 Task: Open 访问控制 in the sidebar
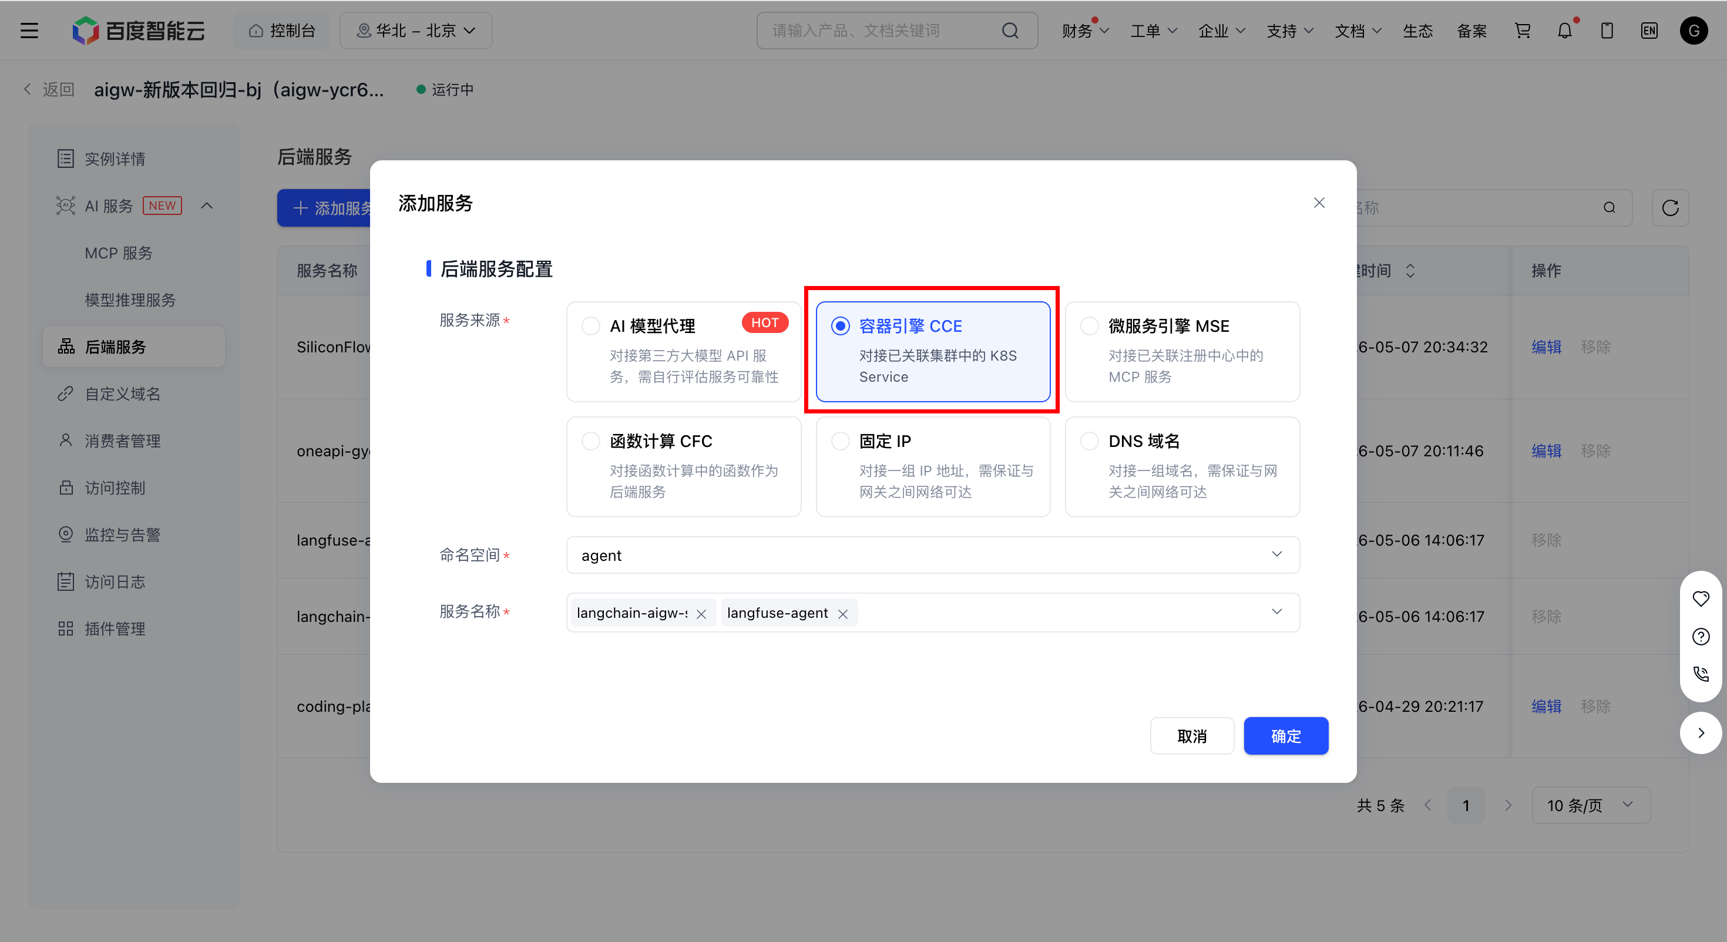click(x=133, y=487)
